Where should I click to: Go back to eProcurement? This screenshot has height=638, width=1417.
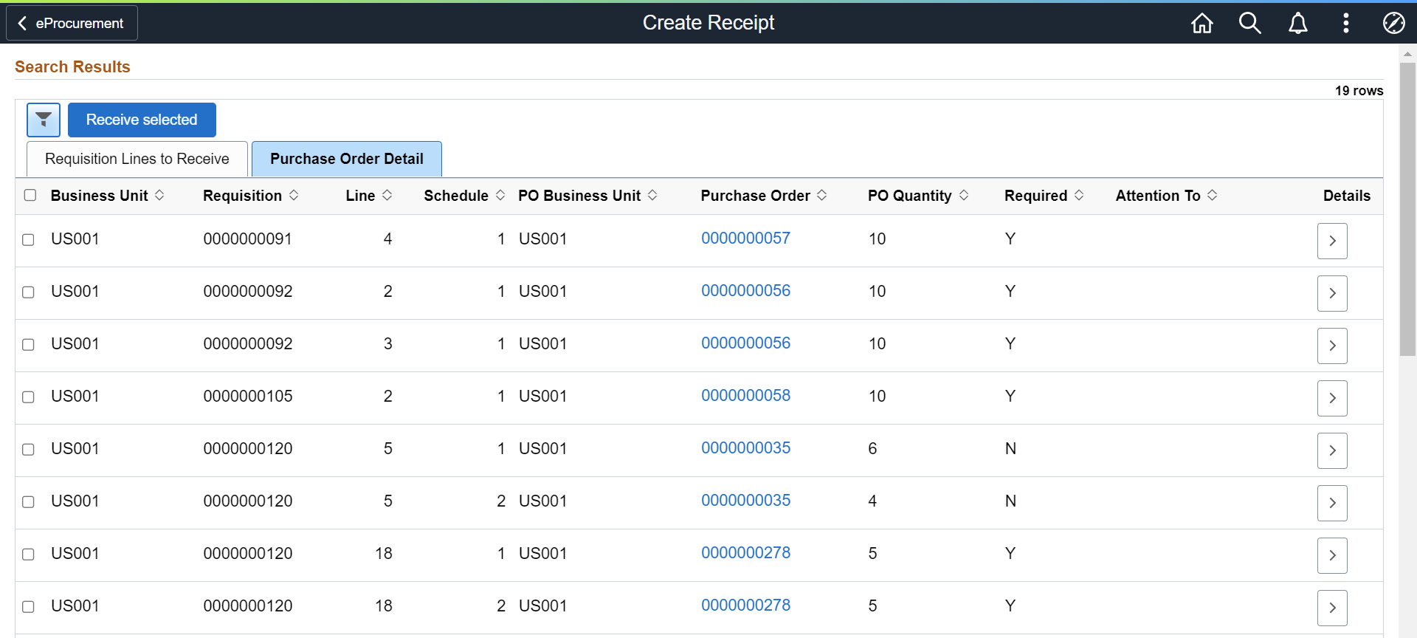point(72,23)
